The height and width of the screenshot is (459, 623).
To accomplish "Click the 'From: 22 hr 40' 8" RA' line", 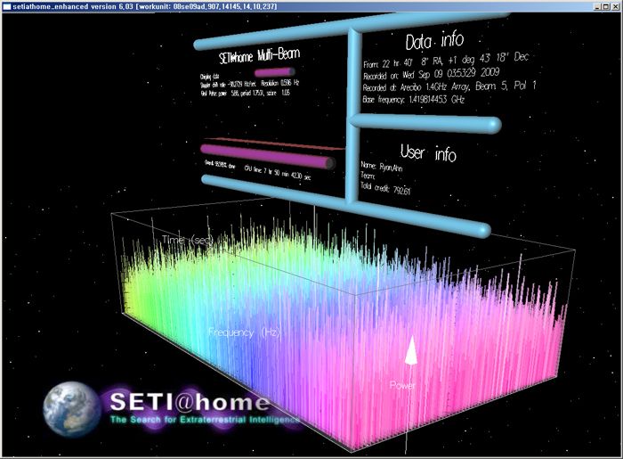I will click(x=446, y=61).
